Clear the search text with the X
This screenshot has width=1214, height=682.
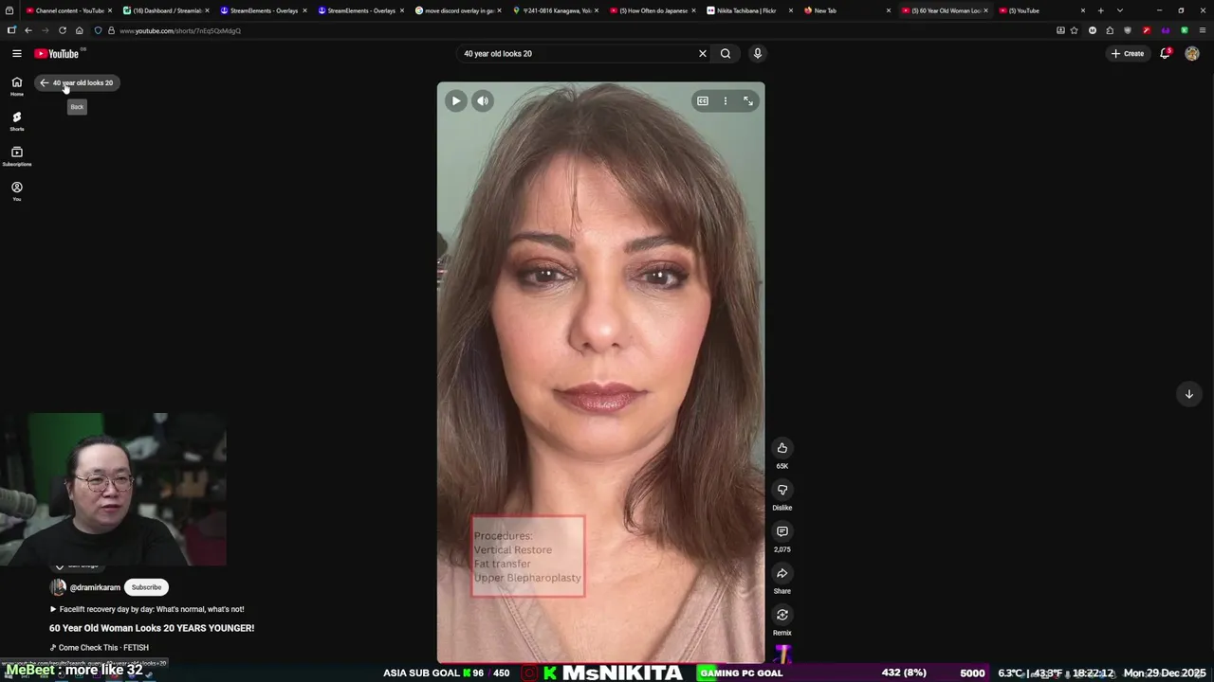pyautogui.click(x=703, y=54)
